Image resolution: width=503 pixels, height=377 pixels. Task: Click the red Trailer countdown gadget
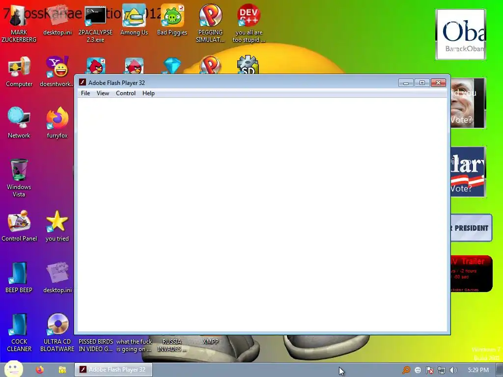471,274
